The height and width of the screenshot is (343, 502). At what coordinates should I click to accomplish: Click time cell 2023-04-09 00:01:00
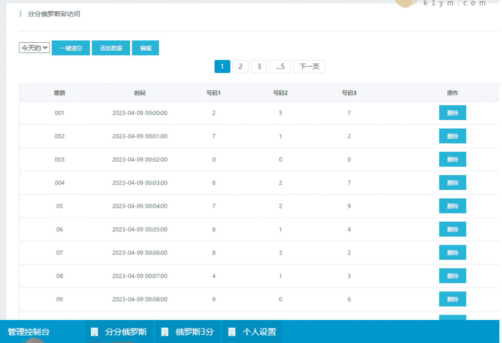pos(140,136)
